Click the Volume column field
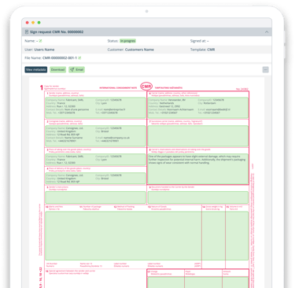Viewport: 295px width, 288px height. [x=237, y=235]
